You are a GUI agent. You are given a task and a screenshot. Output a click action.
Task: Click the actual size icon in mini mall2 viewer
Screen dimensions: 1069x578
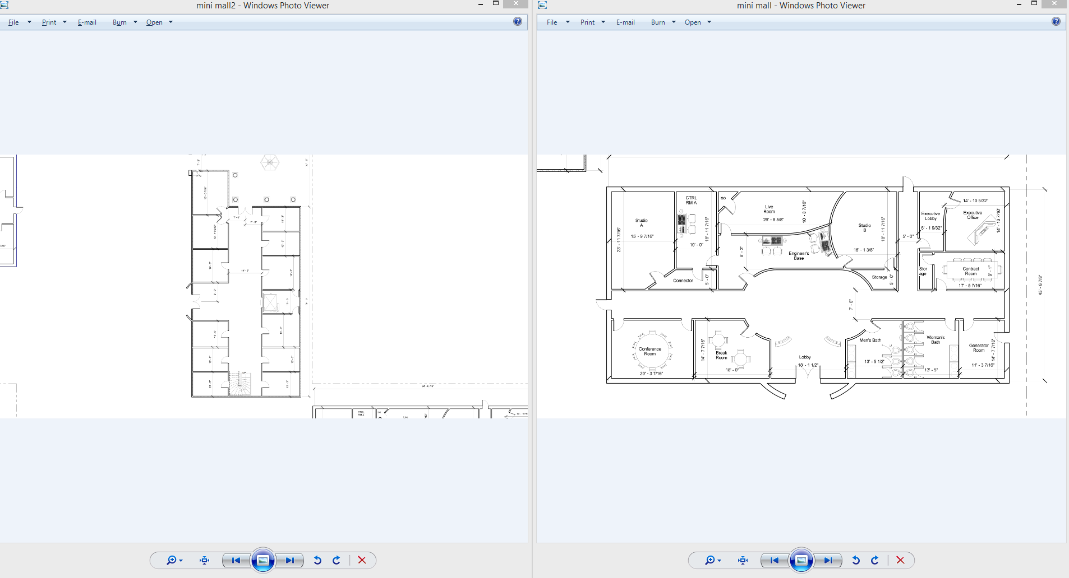[204, 560]
